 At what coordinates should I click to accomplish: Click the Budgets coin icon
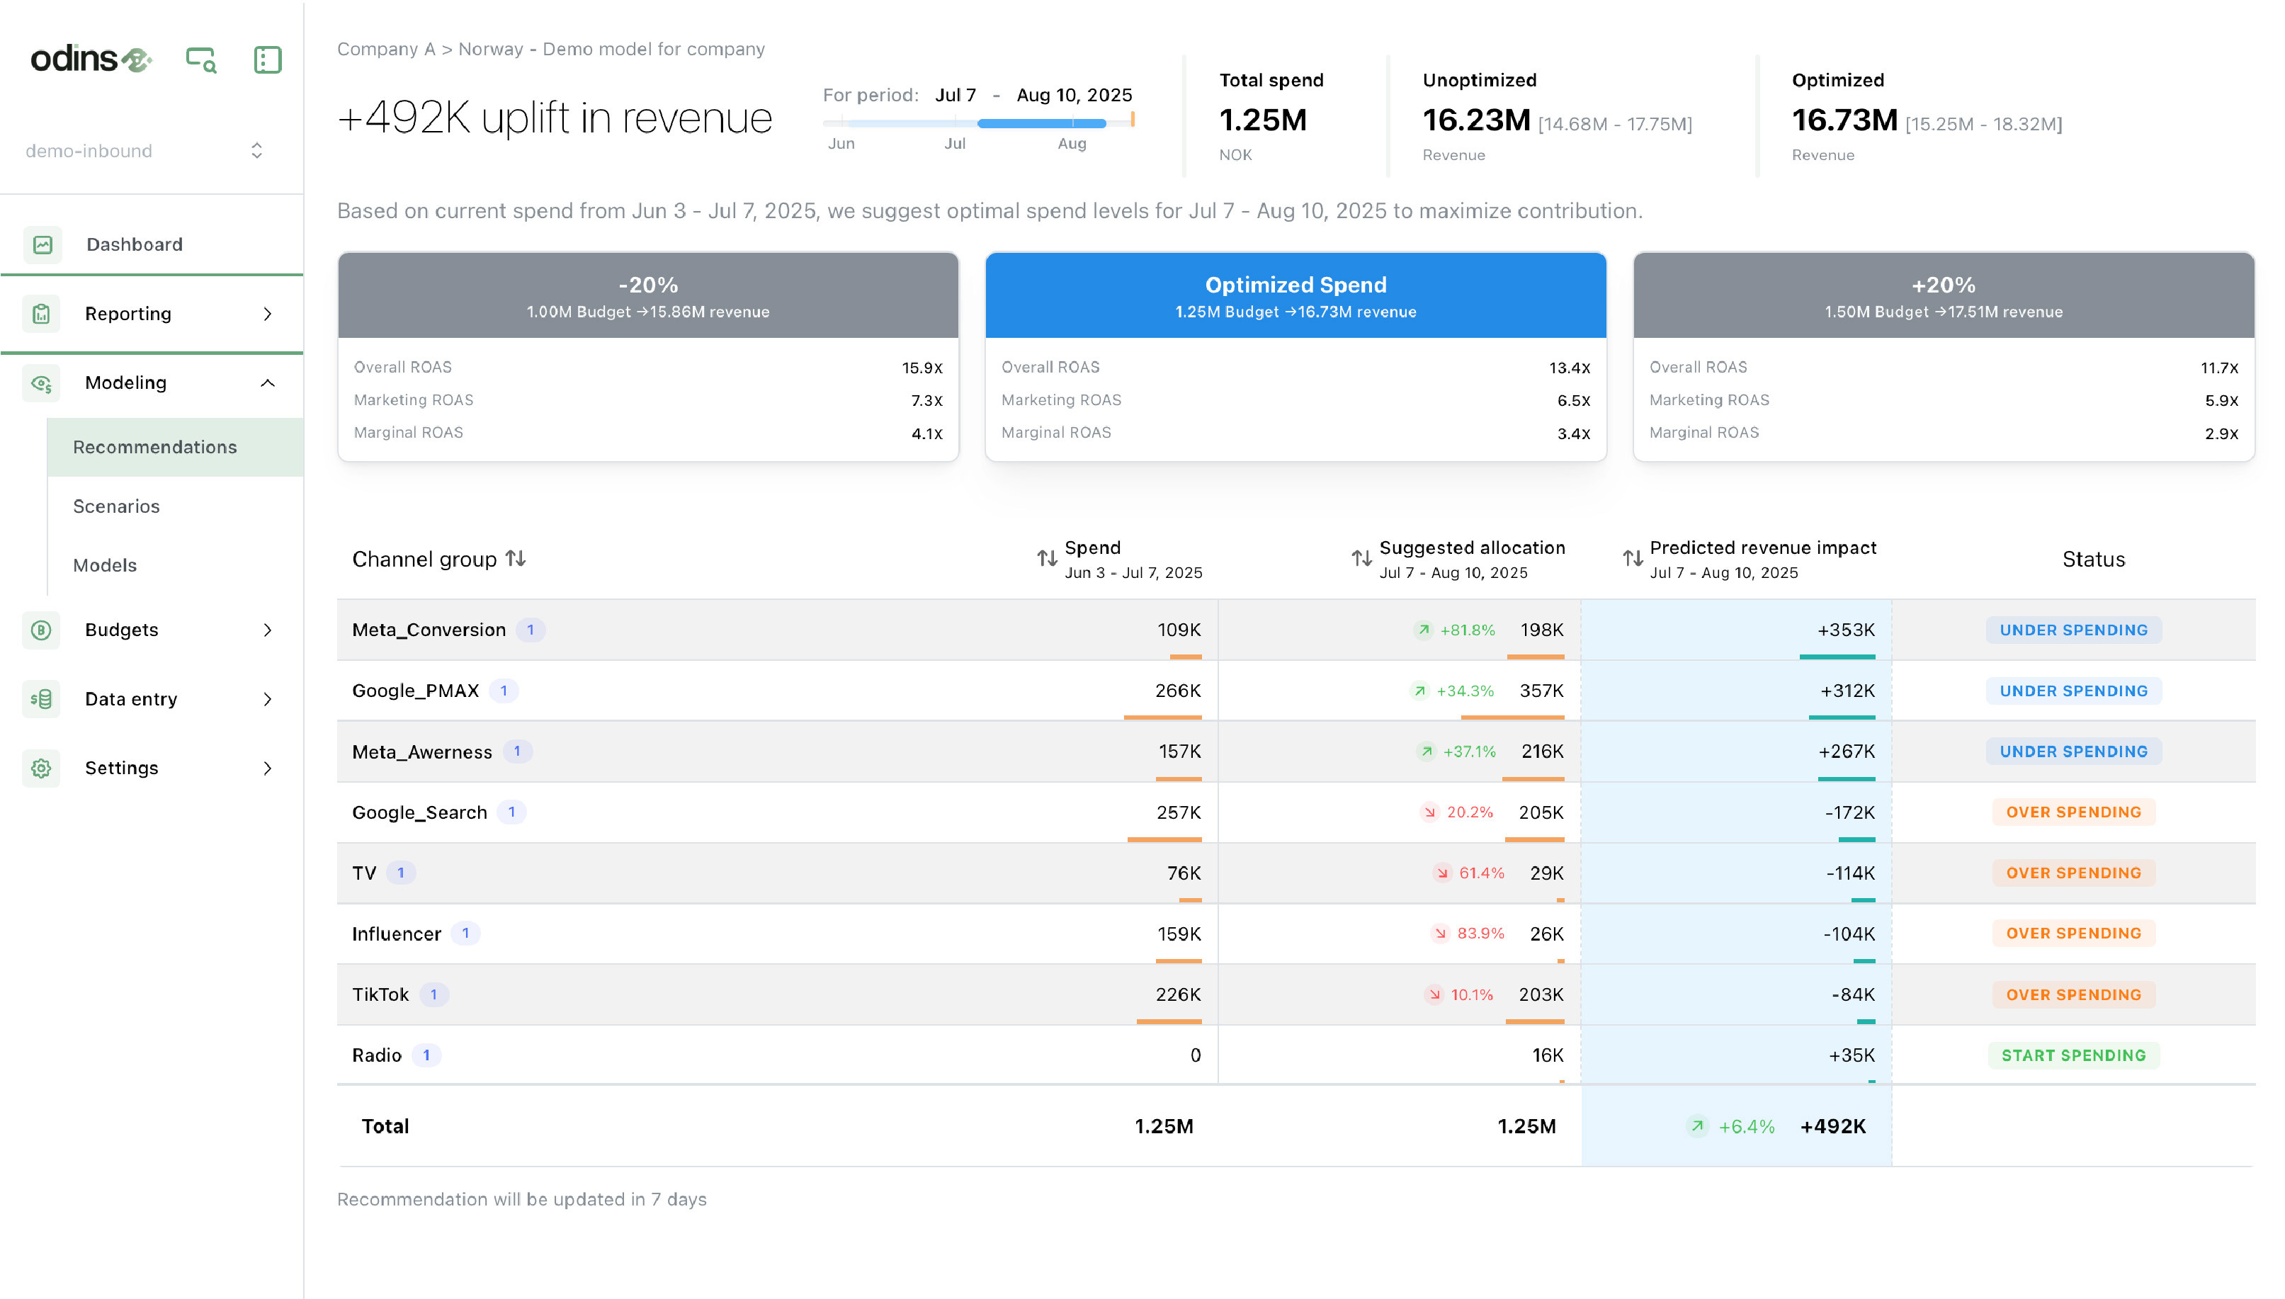click(41, 630)
